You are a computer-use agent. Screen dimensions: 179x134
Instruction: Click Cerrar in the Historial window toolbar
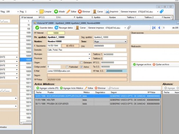(81, 28)
